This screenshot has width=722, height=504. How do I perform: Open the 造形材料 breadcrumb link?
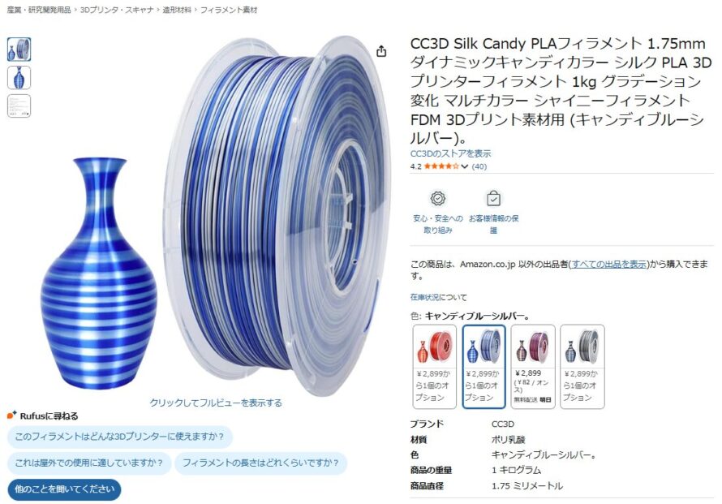[176, 10]
